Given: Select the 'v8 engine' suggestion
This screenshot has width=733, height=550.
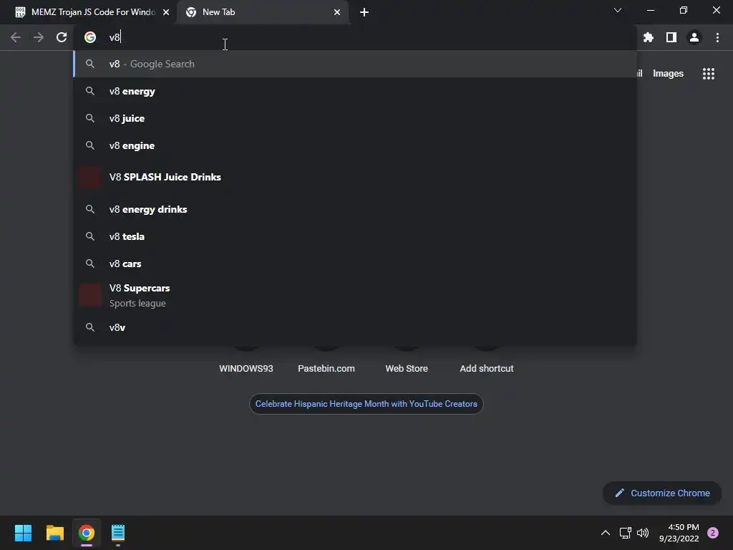Looking at the screenshot, I should click(355, 145).
